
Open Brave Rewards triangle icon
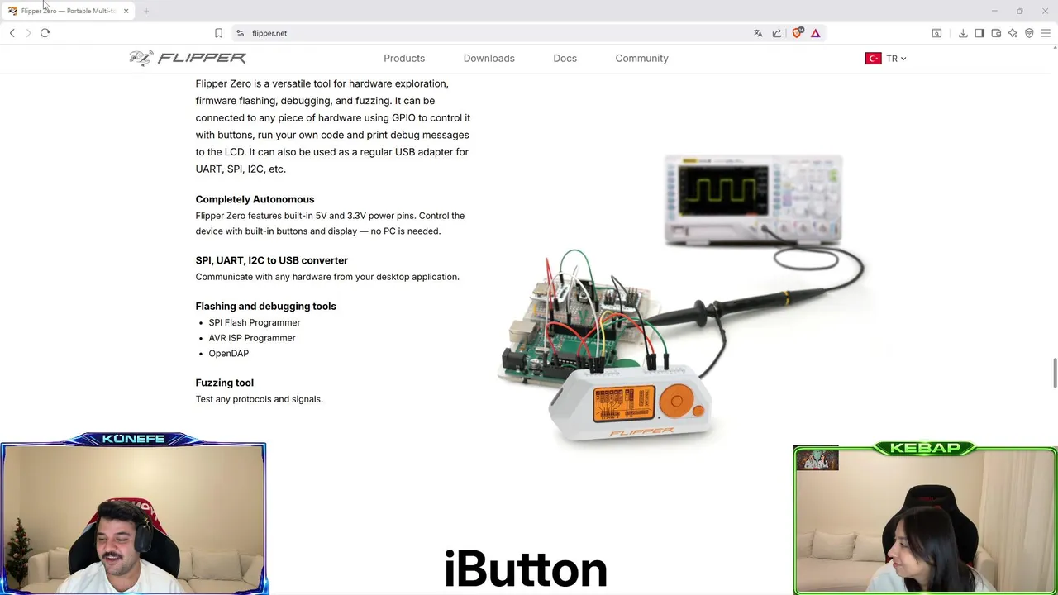pyautogui.click(x=815, y=33)
